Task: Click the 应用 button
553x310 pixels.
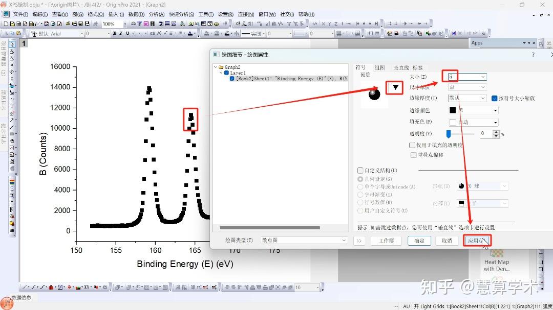Action: pos(477,240)
